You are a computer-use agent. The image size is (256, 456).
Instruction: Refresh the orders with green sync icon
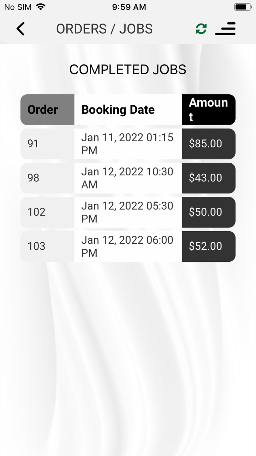tap(201, 29)
